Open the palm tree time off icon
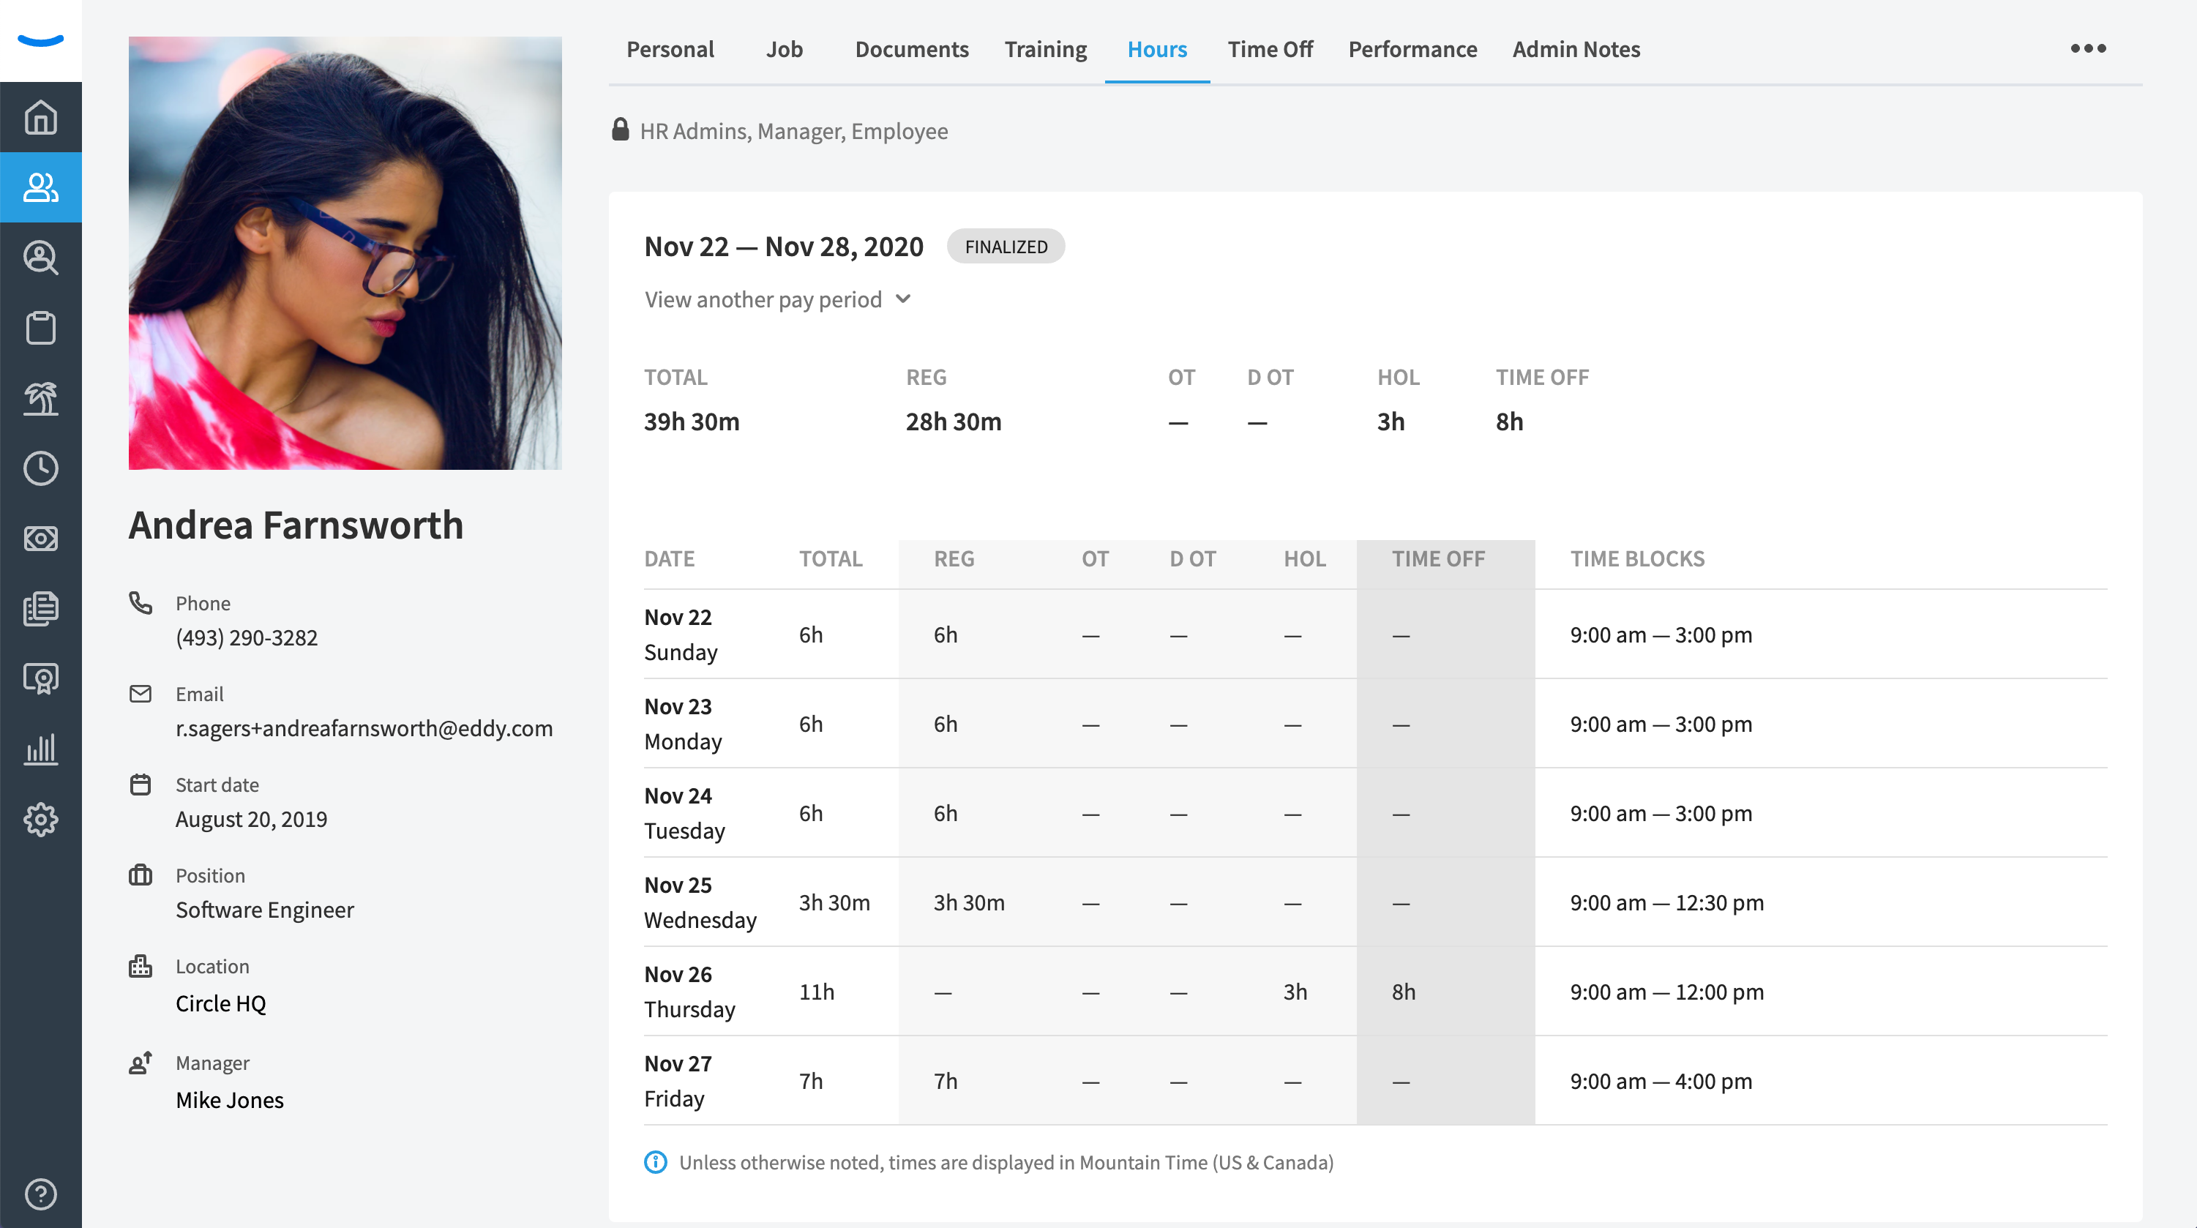Viewport: 2197px width, 1228px height. pyautogui.click(x=40, y=398)
